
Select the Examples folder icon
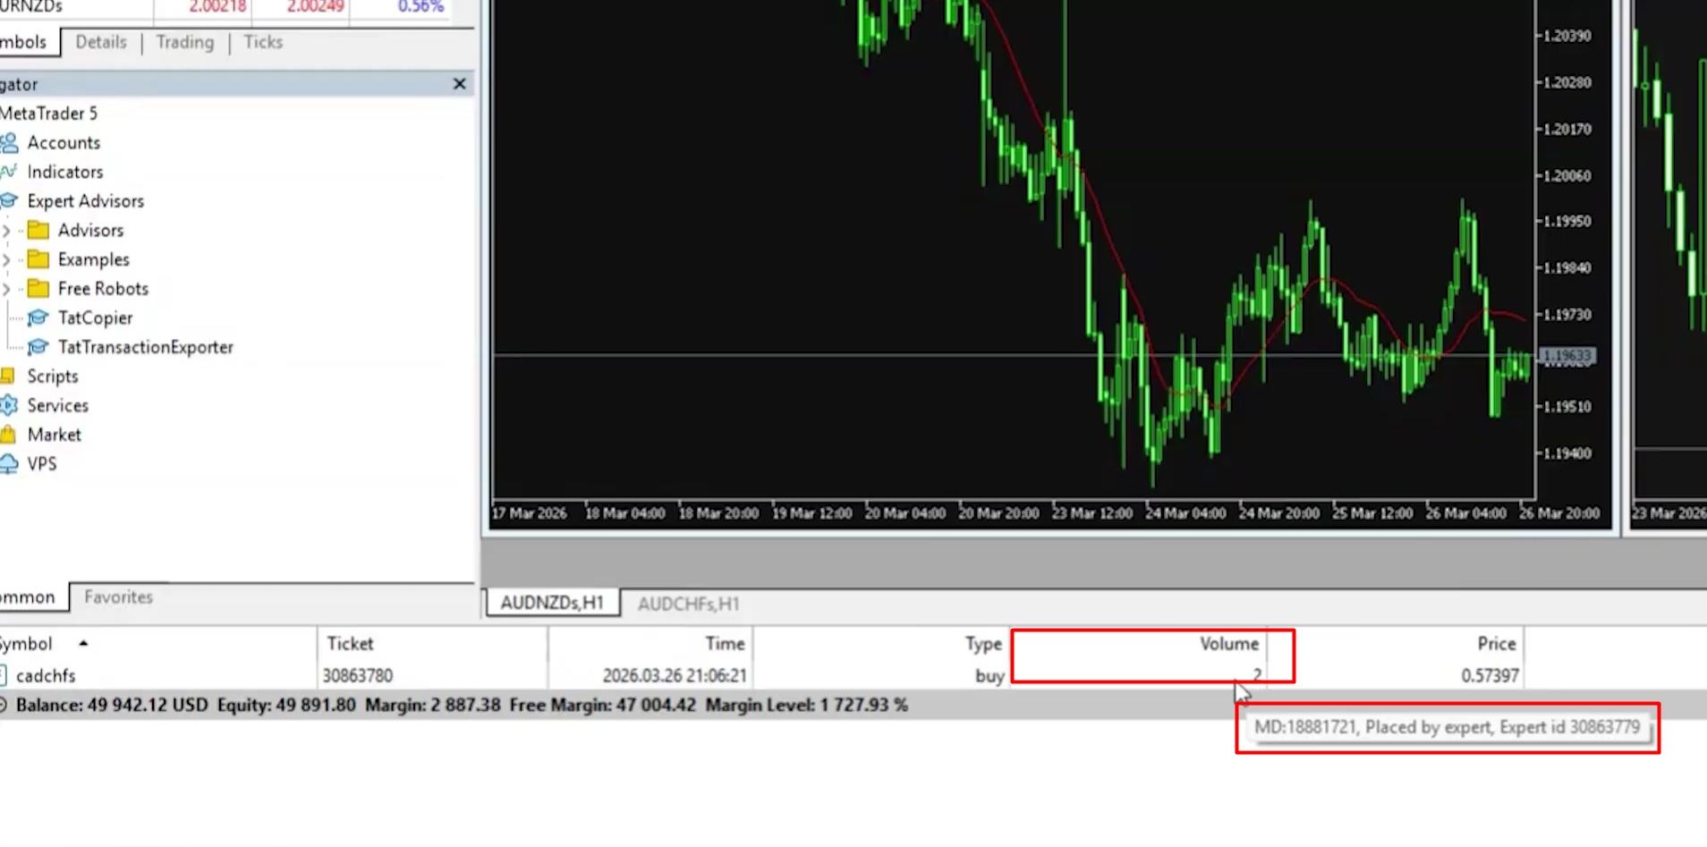[38, 259]
